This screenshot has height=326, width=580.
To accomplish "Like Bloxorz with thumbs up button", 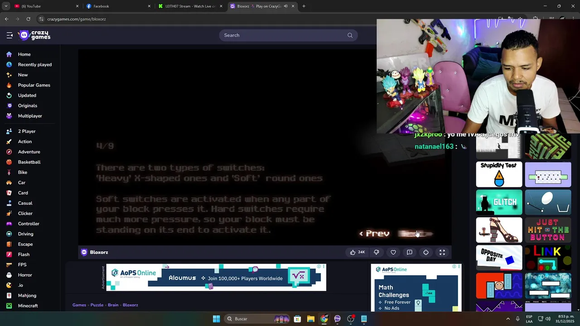I will pyautogui.click(x=357, y=252).
